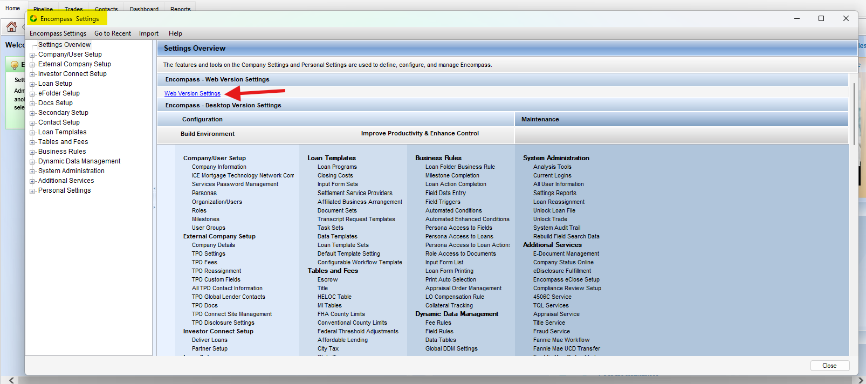
Task: Expand the Business Rules tree node
Action: 32,152
